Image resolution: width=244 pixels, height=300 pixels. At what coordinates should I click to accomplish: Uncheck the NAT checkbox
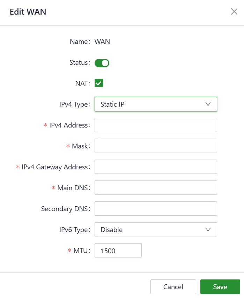coord(99,83)
